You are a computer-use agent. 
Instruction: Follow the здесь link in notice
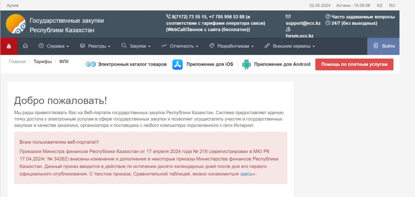[x=246, y=174]
